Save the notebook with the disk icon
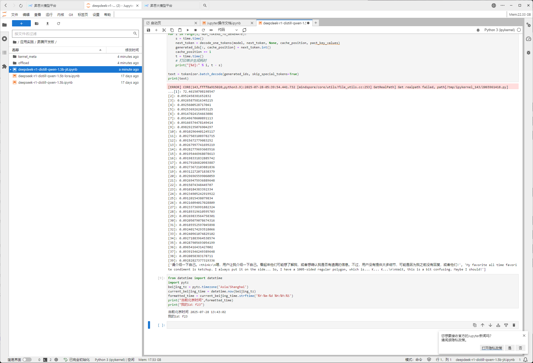Image resolution: width=533 pixels, height=363 pixels. [x=148, y=30]
